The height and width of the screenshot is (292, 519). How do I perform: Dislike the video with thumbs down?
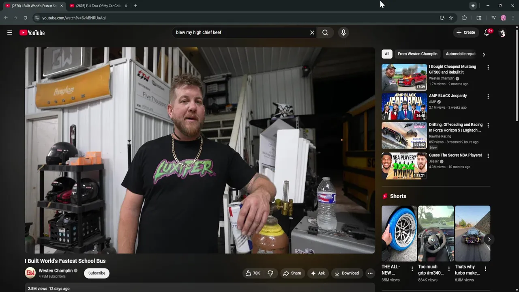(x=270, y=273)
